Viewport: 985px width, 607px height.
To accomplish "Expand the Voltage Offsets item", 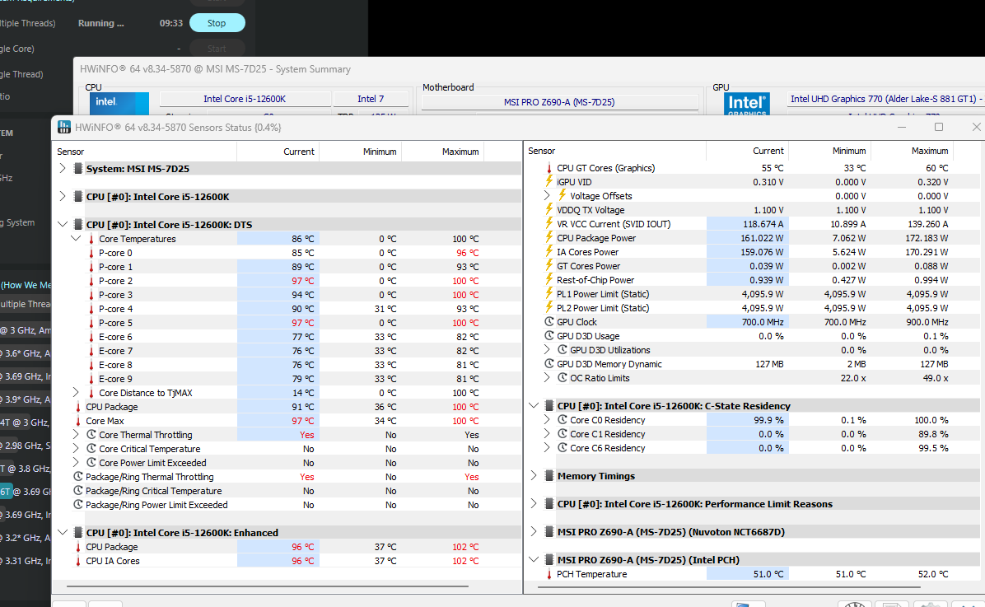I will (547, 196).
